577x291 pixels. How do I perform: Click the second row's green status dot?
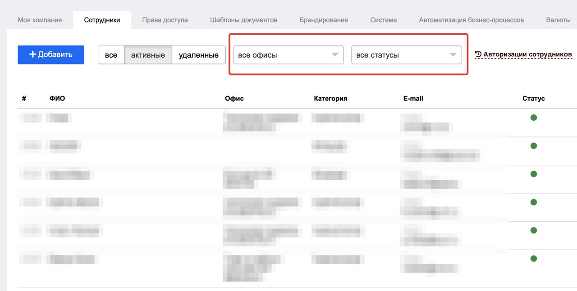534,146
